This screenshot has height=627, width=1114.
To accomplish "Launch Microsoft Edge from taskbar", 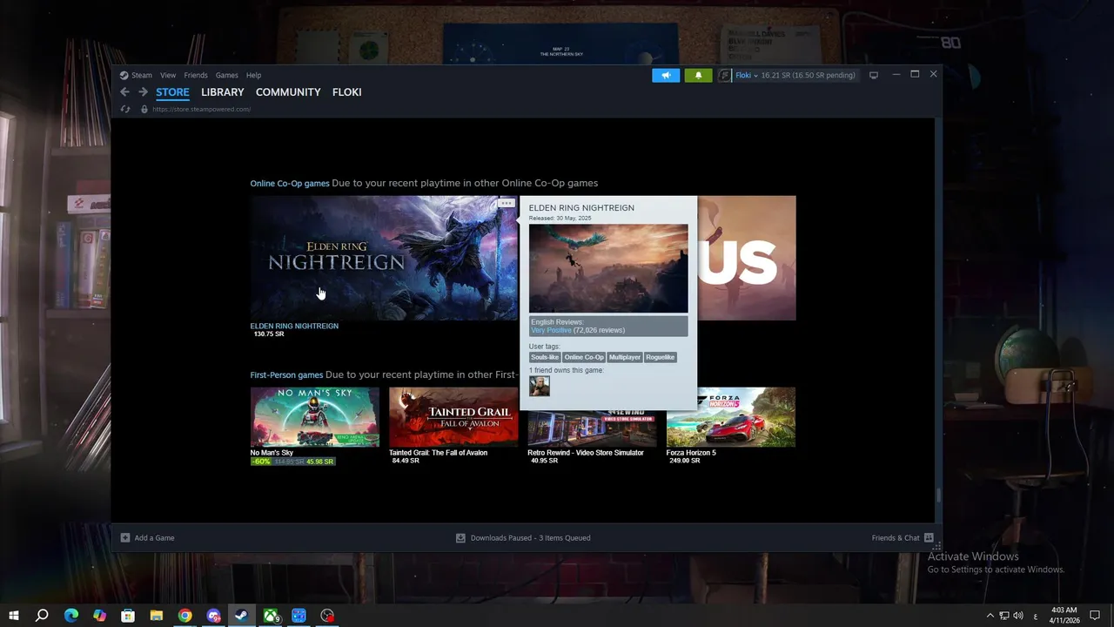I will coord(71,616).
